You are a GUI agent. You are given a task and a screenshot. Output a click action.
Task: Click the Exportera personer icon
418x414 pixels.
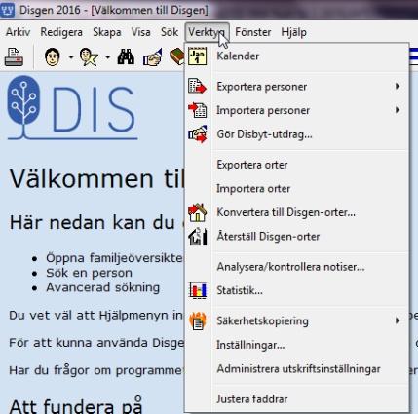(x=198, y=87)
